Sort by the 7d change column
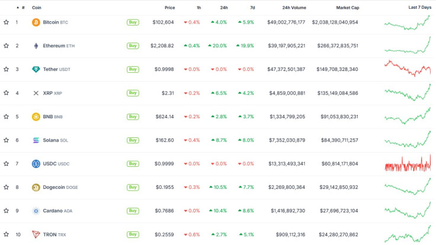 click(x=252, y=8)
